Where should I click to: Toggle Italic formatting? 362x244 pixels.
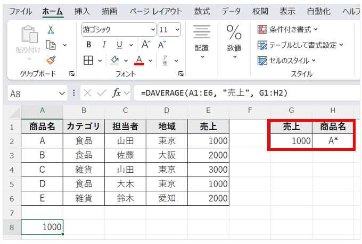click(x=104, y=45)
